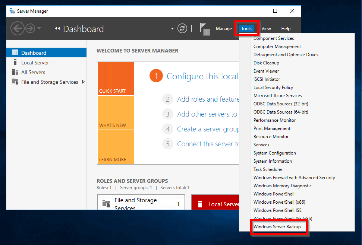This screenshot has height=245, width=362.
Task: Open dropdown arrow left of refresh icon
Action: (x=172, y=29)
